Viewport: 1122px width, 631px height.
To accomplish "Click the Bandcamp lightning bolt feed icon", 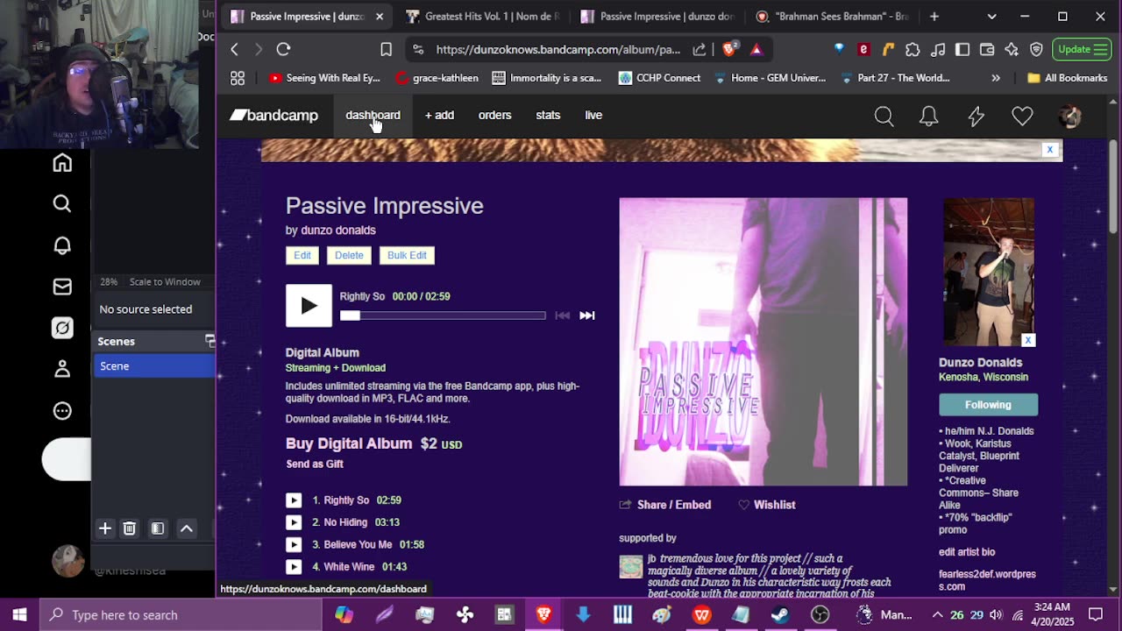I will 976,116.
